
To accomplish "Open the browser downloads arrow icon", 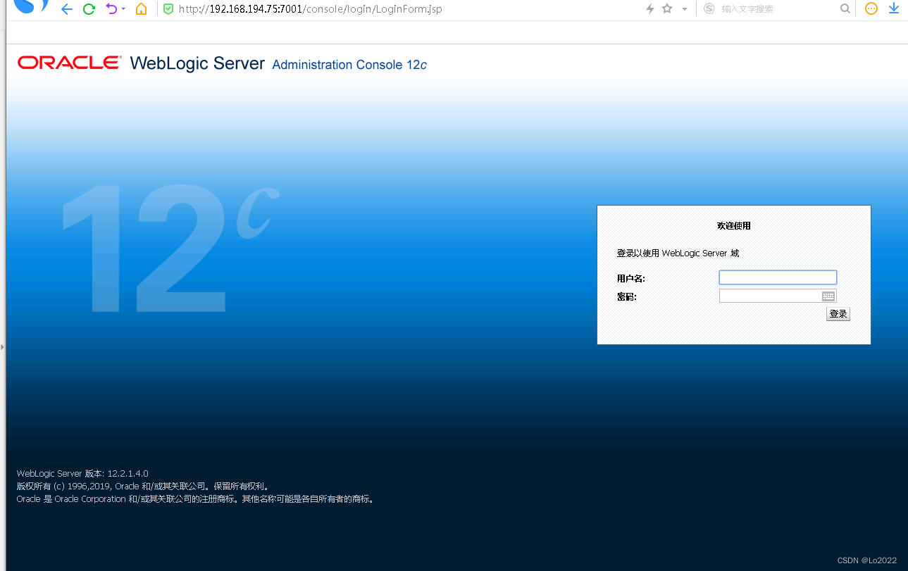I will coord(894,8).
